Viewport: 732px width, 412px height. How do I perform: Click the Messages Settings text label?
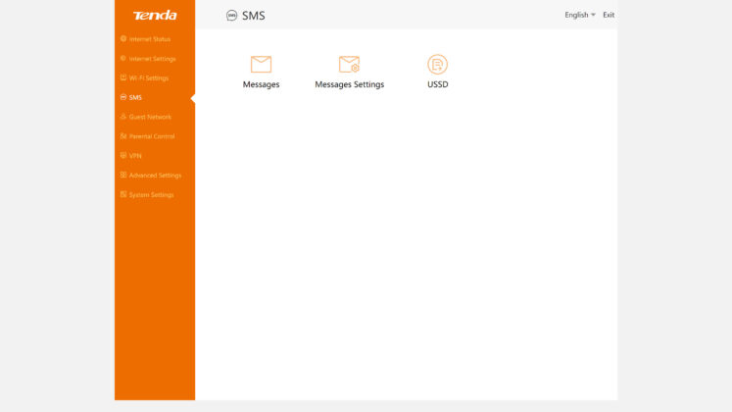349,84
